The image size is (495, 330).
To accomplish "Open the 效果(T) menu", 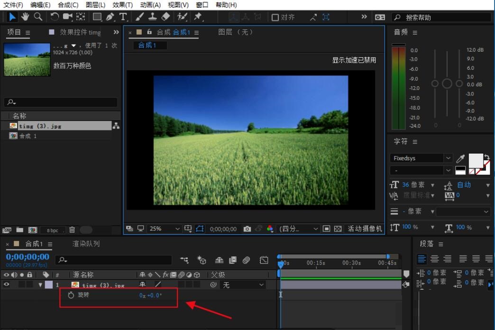I will [x=122, y=5].
